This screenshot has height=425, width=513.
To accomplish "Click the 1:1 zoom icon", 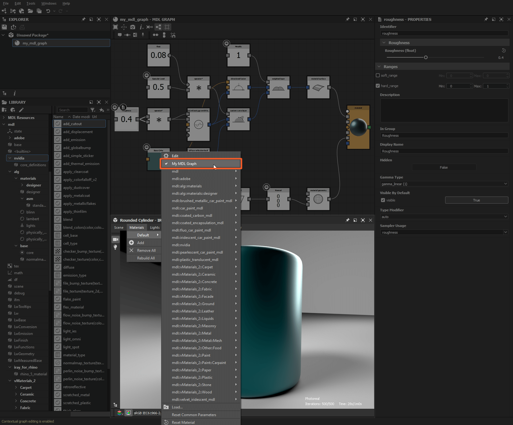I will coord(124,27).
